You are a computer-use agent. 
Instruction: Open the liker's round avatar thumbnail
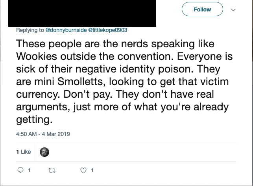(44, 152)
